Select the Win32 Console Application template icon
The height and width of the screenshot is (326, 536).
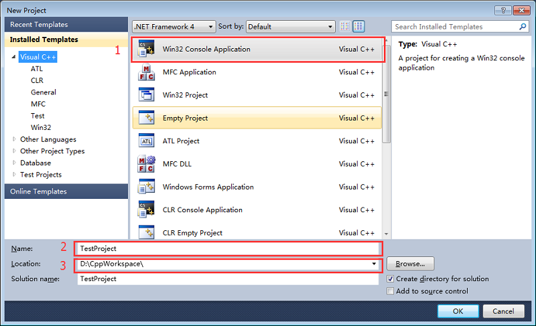[146, 50]
